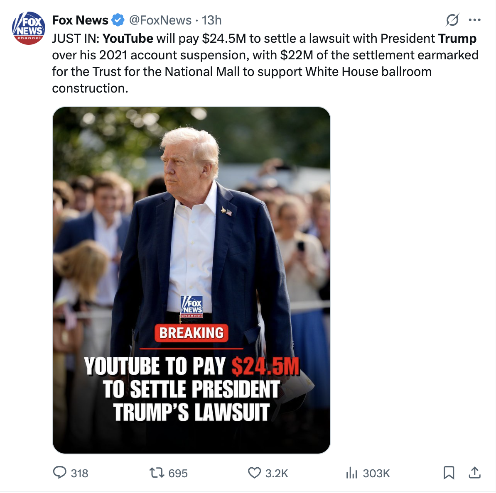Share the post with upload arrow icon
Image resolution: width=496 pixels, height=493 pixels.
point(474,473)
